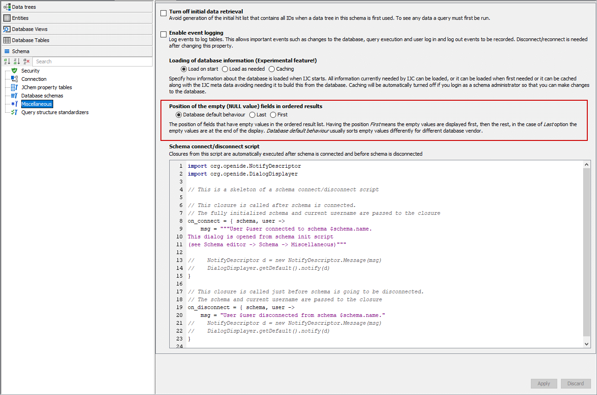Screen dimensions: 597x395
Task: Click the green Security shield icon
Action: pyautogui.click(x=14, y=71)
